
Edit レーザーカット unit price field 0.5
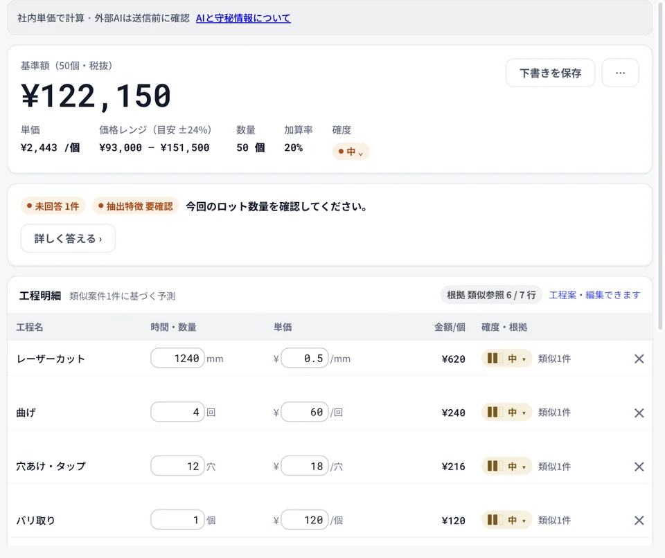pyautogui.click(x=305, y=359)
